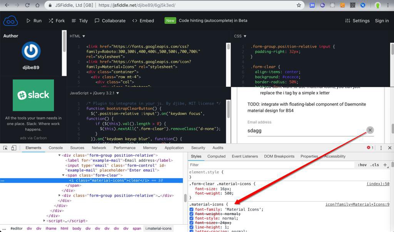394x232 pixels.
Task: Click Sign in
Action: tap(382, 21)
